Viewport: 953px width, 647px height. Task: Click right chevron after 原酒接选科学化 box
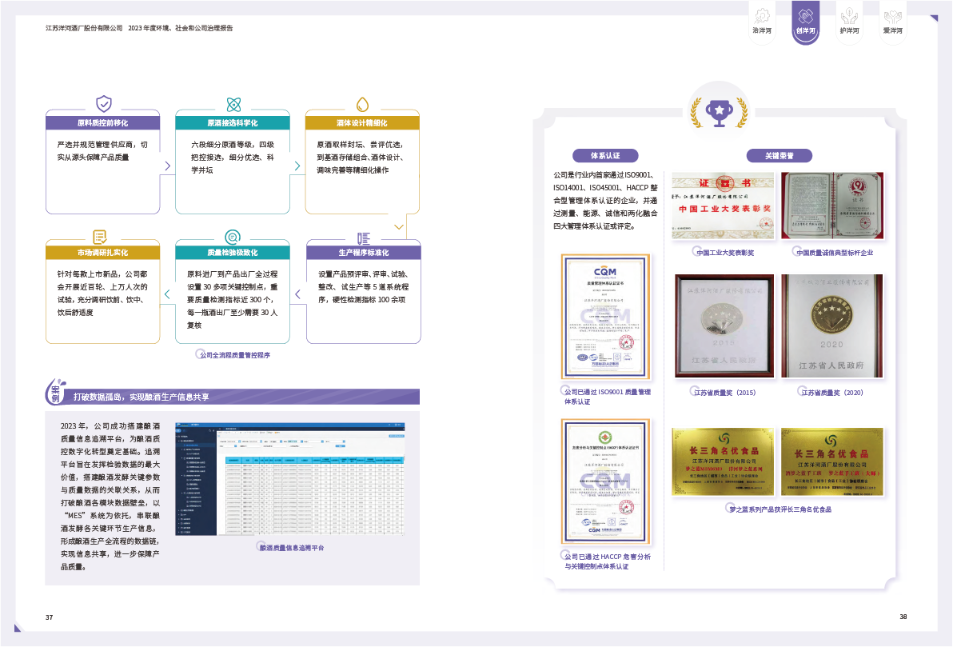click(x=297, y=166)
